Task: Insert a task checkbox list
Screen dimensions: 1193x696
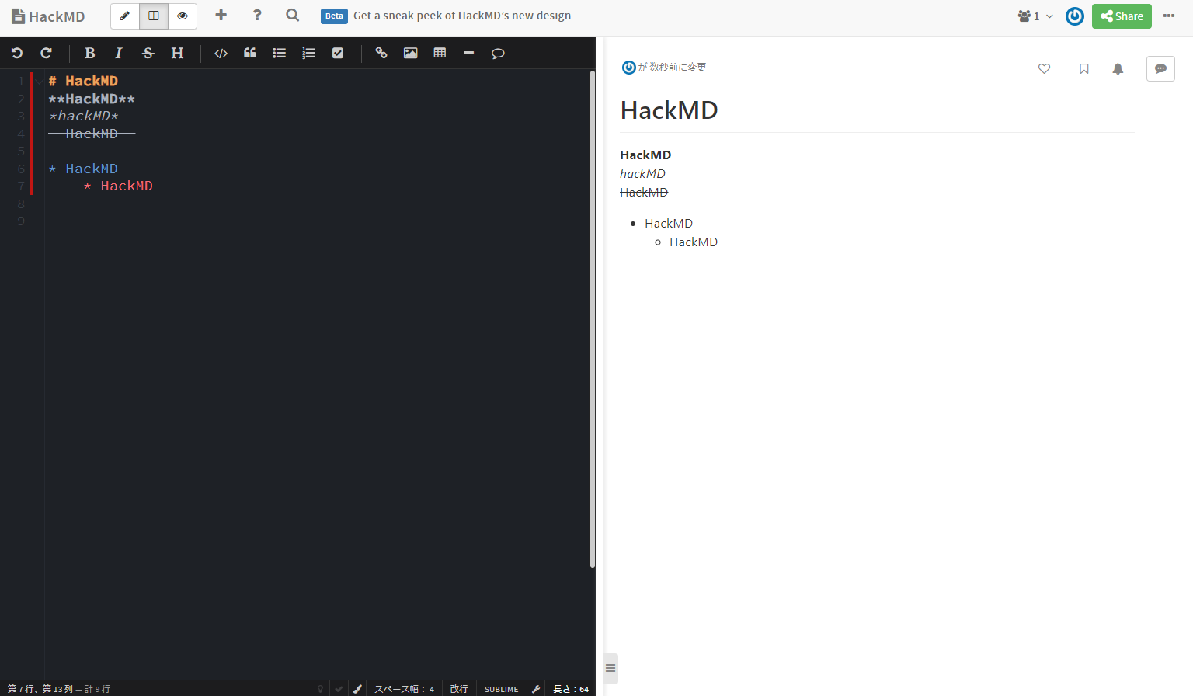Action: pyautogui.click(x=338, y=53)
